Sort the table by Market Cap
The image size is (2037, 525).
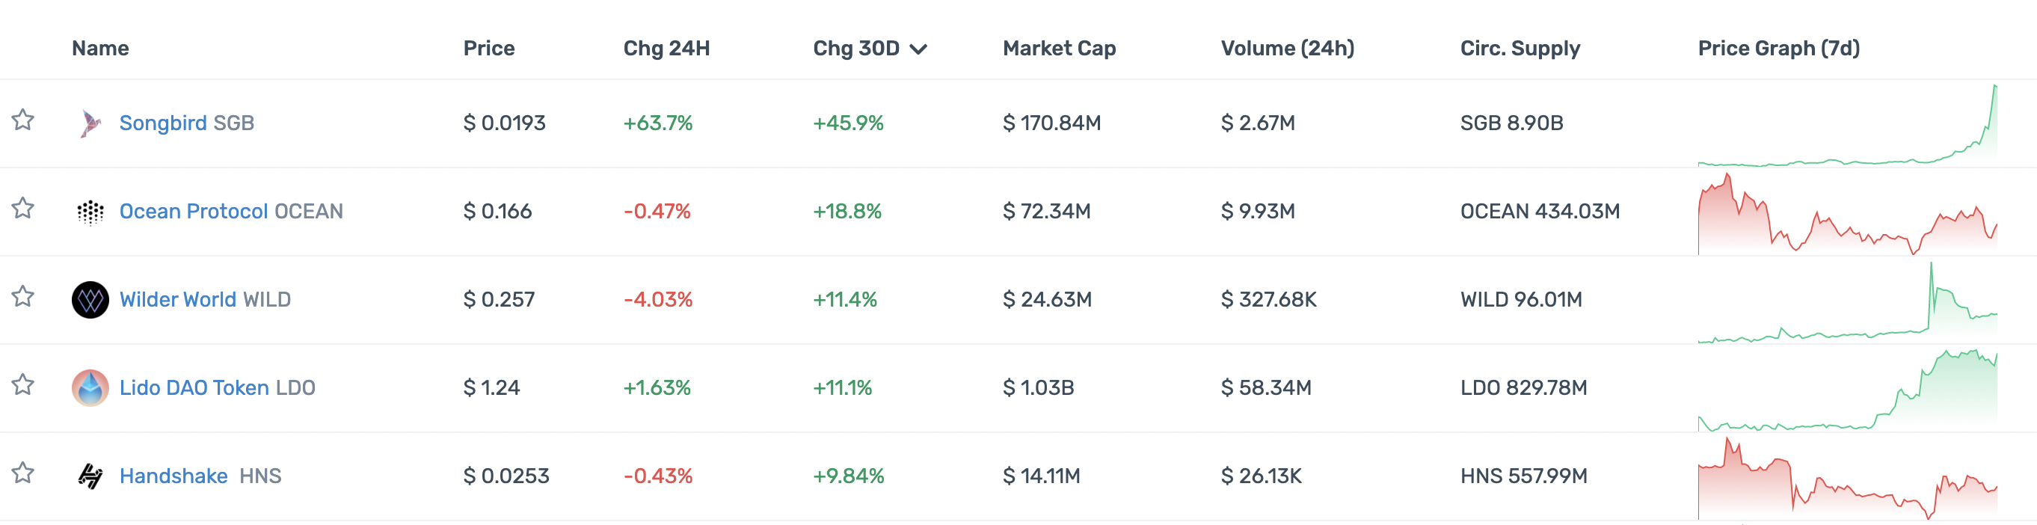coord(1059,48)
